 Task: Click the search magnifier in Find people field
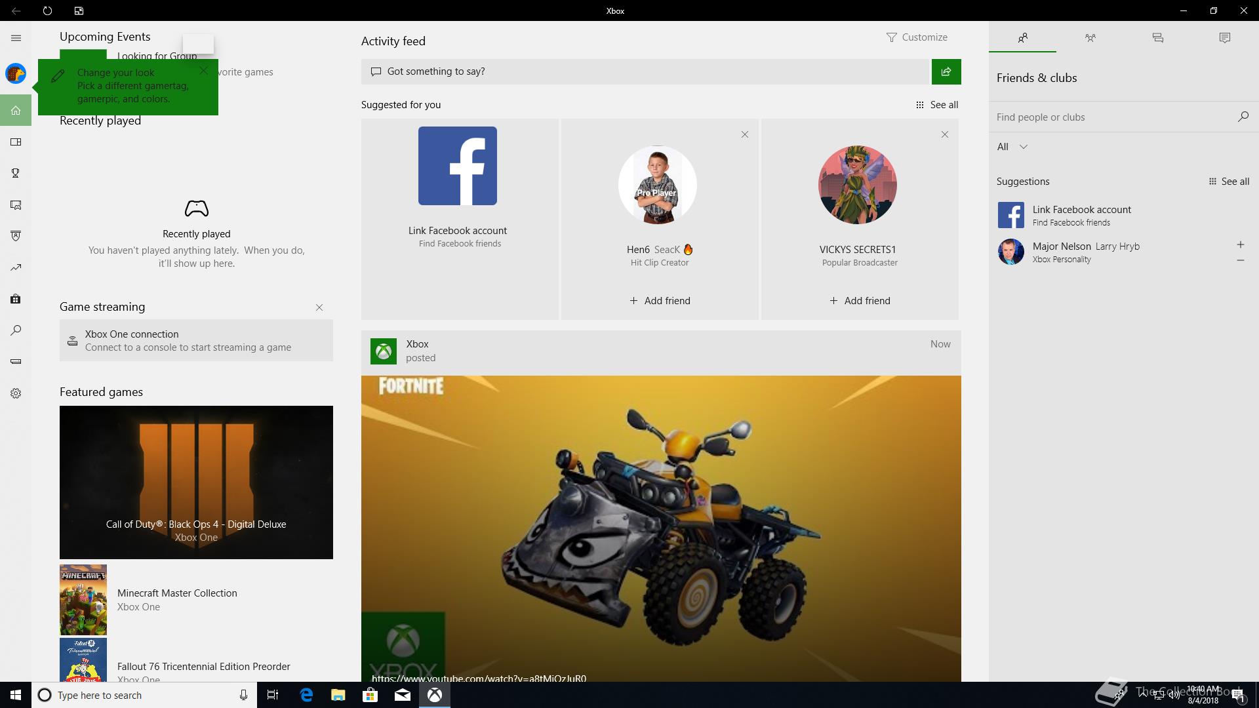click(x=1243, y=117)
